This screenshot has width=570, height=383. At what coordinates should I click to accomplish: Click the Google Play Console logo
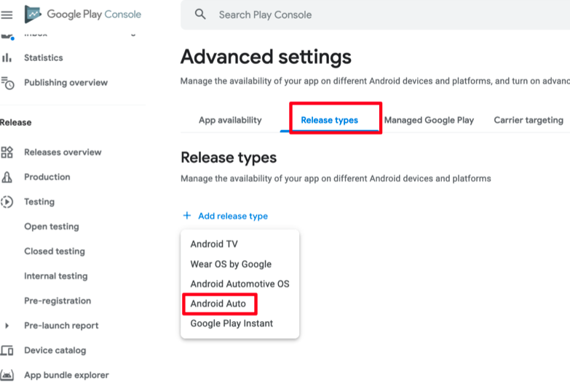pos(83,15)
